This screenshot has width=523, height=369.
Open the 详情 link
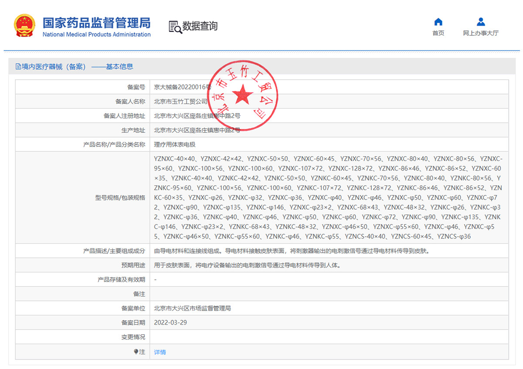pos(160,352)
